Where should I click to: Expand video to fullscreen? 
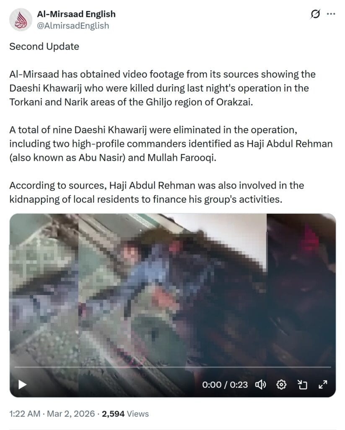tap(323, 385)
